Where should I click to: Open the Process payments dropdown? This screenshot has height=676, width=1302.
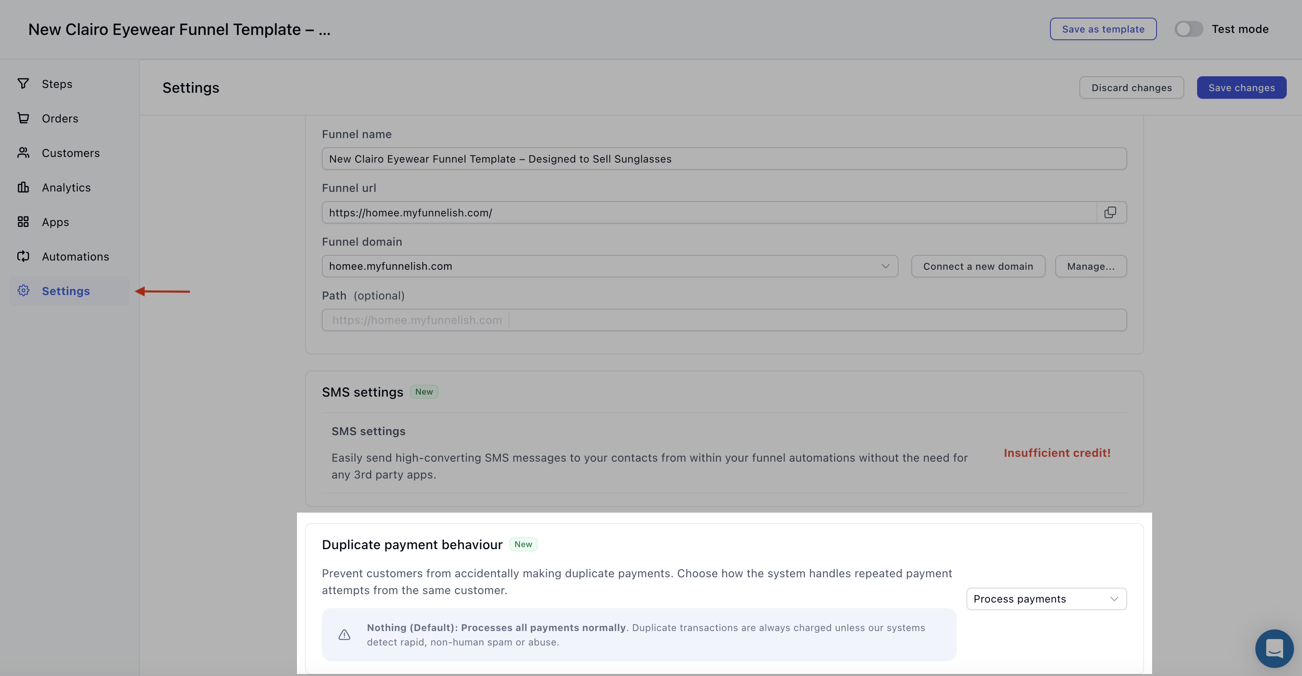pyautogui.click(x=1046, y=599)
